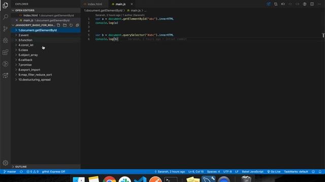Click Ln 6, Col 15 cursor position
Viewport: 325px width, 182px height.
(x=196, y=172)
